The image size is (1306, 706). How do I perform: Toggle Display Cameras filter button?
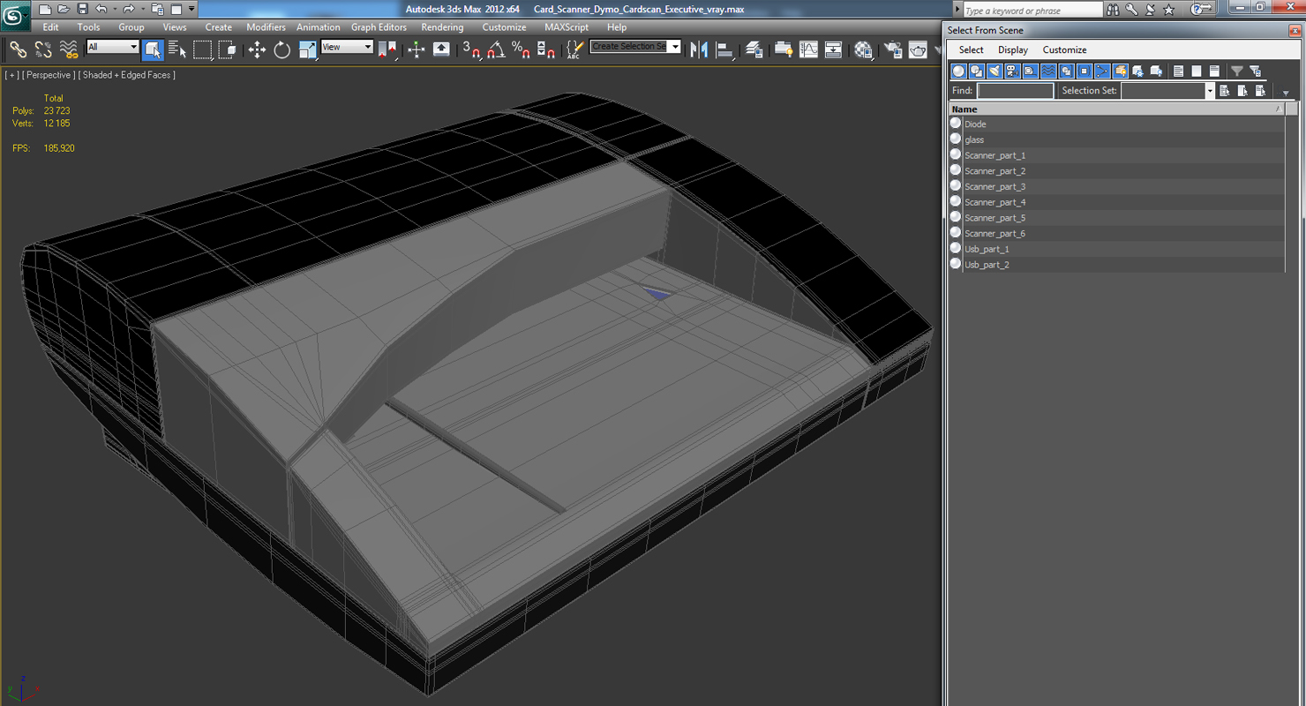coord(1012,71)
